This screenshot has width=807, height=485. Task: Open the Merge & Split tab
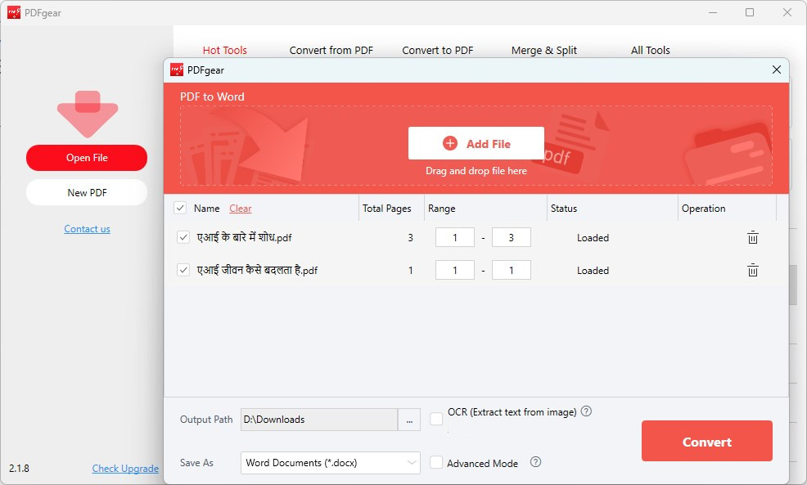pyautogui.click(x=544, y=50)
